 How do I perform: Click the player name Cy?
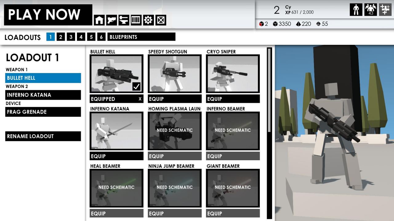pyautogui.click(x=288, y=7)
